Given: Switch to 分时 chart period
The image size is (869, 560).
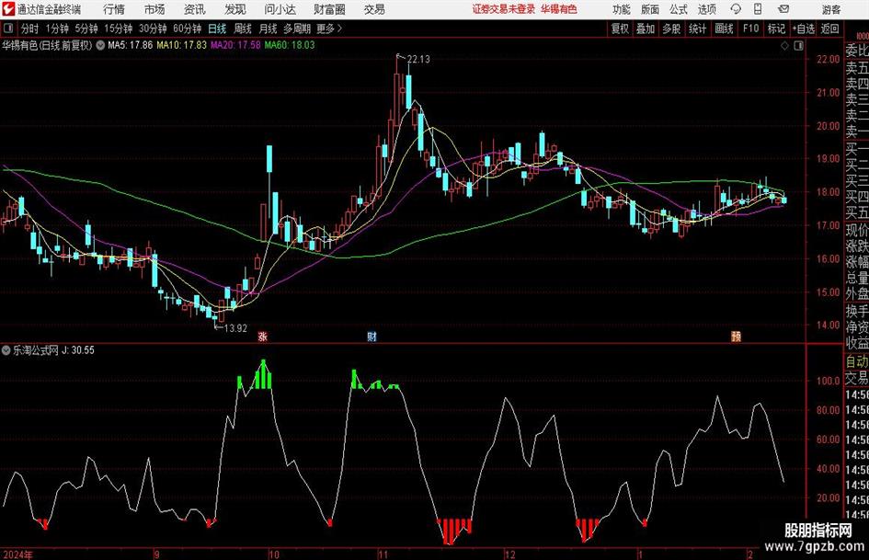Looking at the screenshot, I should 30,29.
